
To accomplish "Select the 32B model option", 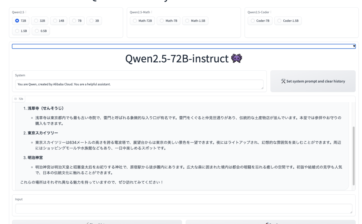I will [x=40, y=21].
